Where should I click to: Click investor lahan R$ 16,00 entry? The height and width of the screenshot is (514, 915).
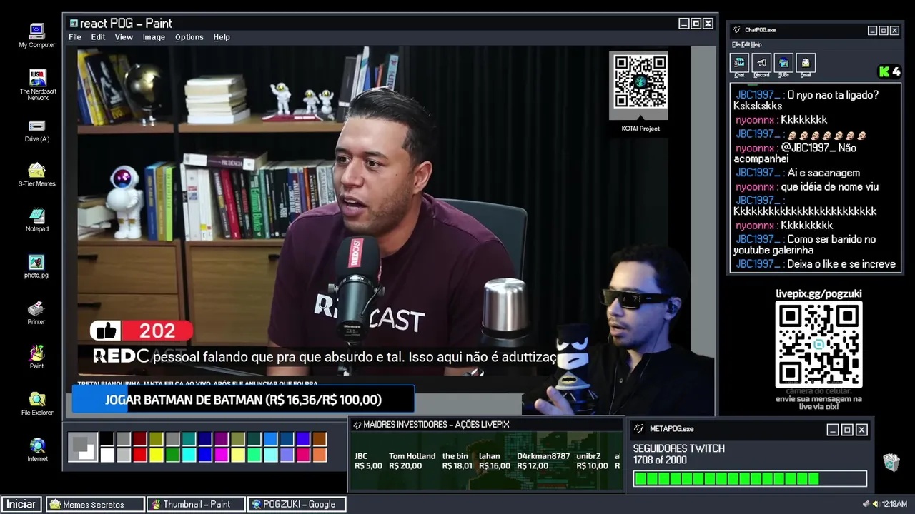[495, 460]
